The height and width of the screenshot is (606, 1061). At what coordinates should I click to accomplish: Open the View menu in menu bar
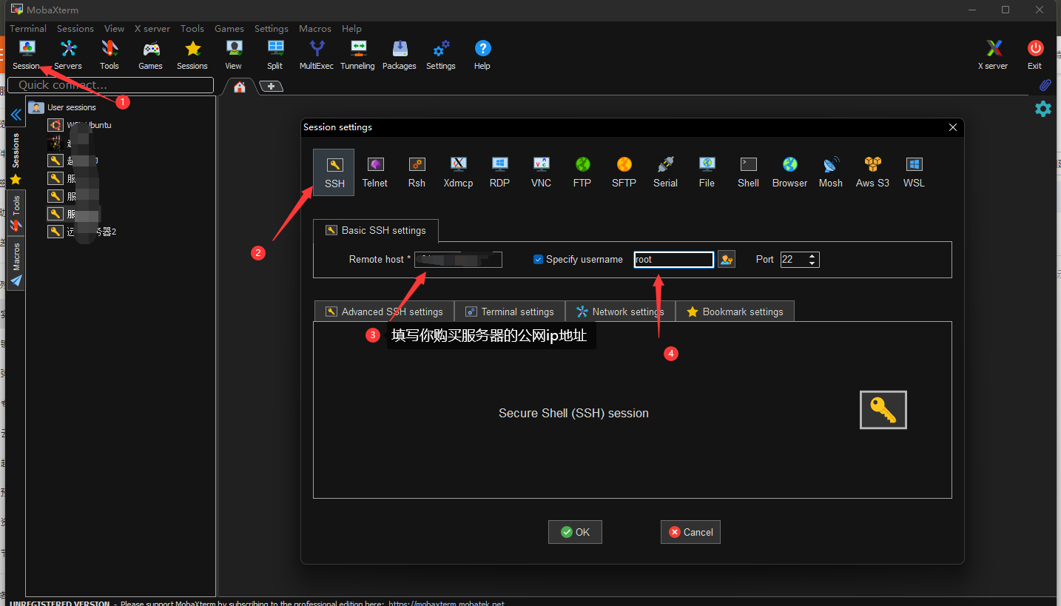[114, 29]
